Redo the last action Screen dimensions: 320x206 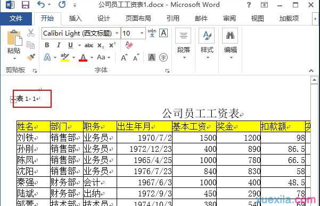click(62, 4)
